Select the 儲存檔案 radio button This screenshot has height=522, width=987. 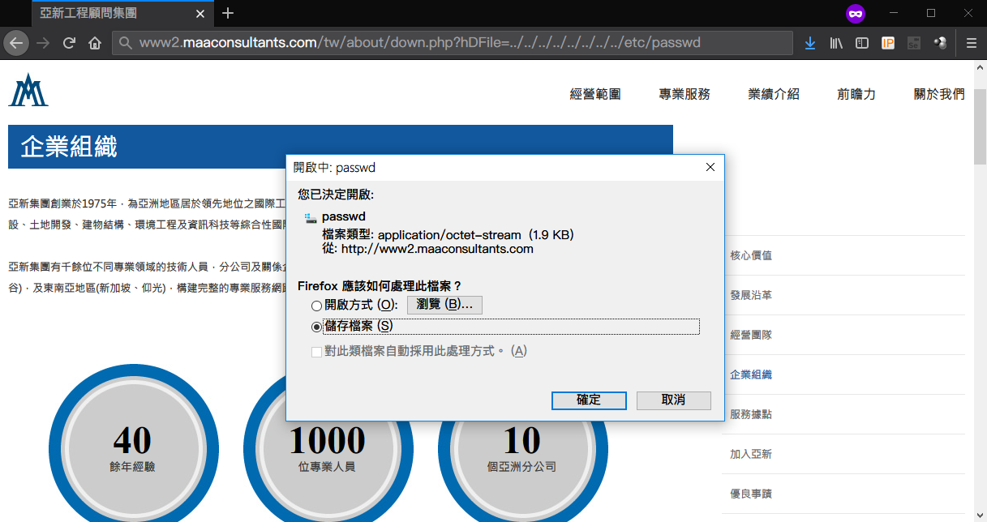coord(316,327)
